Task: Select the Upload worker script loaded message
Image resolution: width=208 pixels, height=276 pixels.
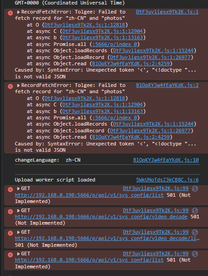Action: tap(55, 180)
